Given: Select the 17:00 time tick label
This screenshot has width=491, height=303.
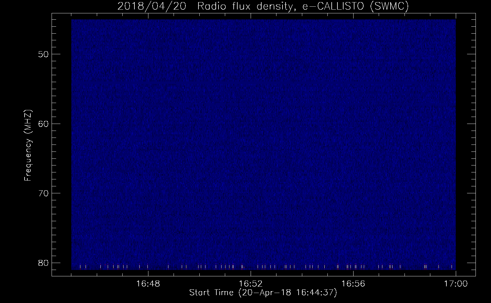Looking at the screenshot, I should 456,284.
